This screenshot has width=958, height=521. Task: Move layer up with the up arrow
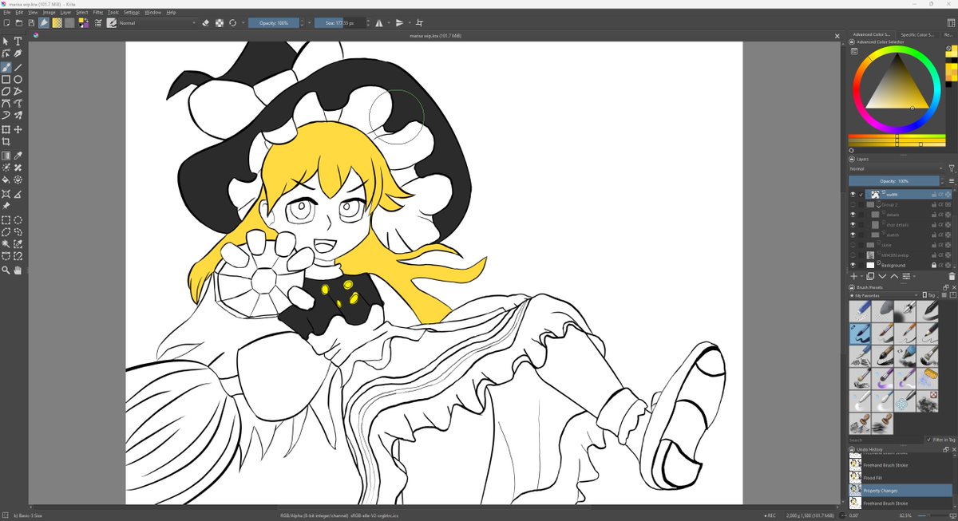pos(894,276)
